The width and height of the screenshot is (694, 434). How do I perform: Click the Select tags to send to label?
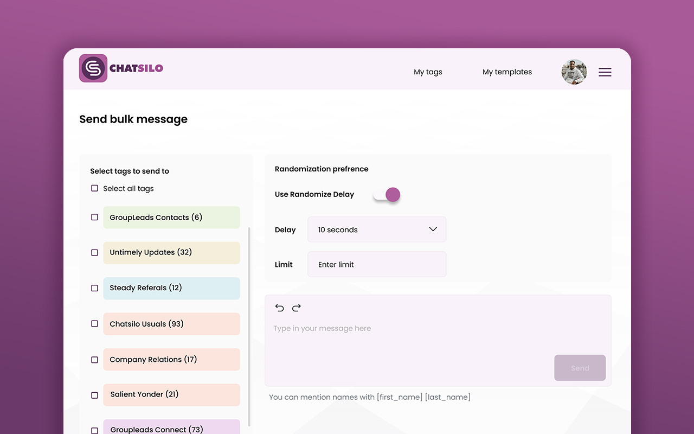[x=130, y=171]
